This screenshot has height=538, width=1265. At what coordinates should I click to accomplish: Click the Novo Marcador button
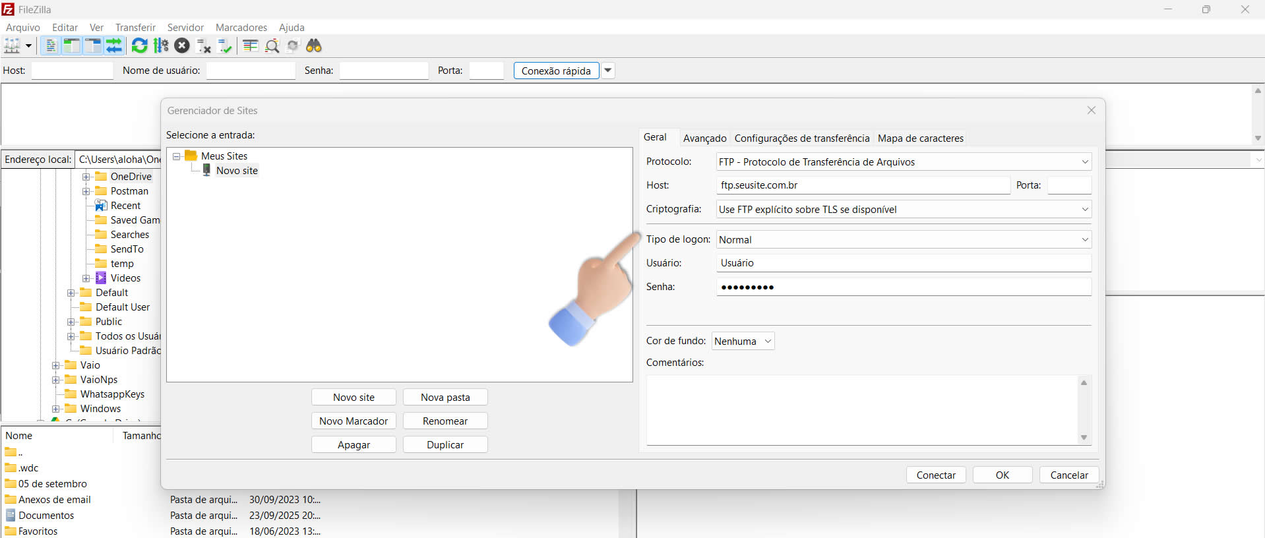(x=354, y=421)
